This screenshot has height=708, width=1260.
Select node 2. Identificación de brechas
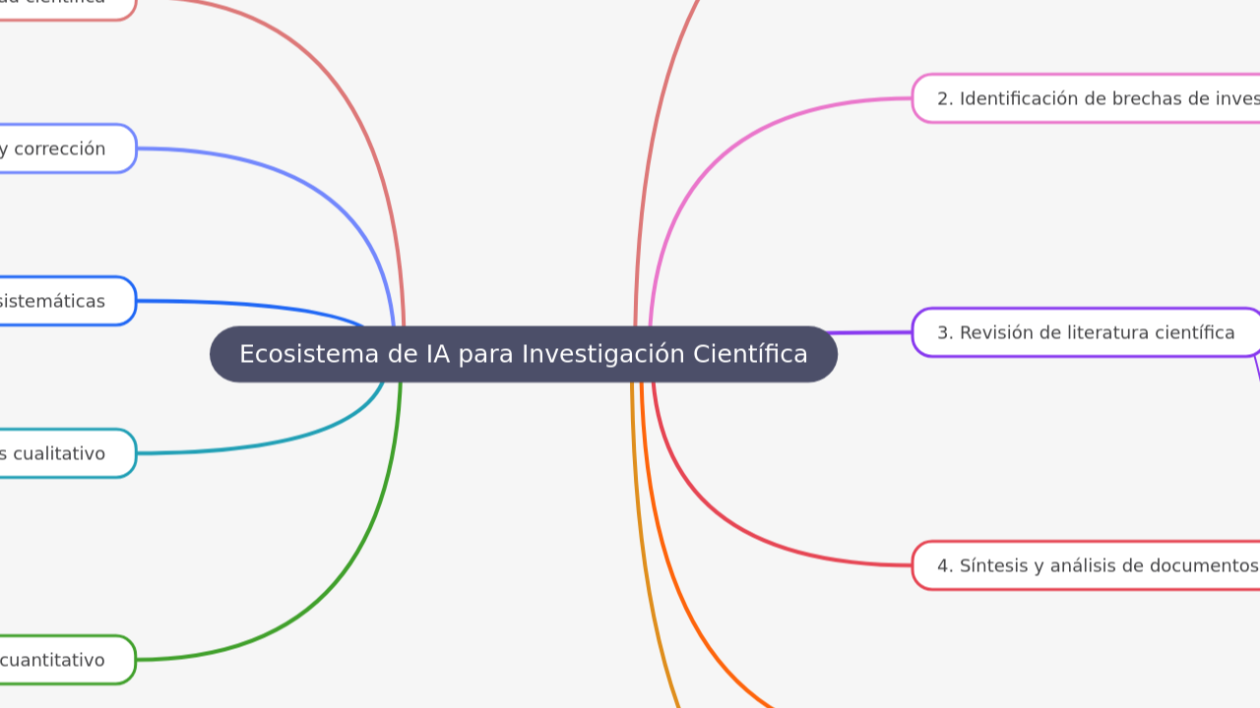pos(1083,98)
